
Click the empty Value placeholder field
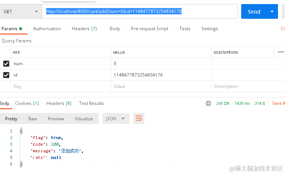(161, 86)
